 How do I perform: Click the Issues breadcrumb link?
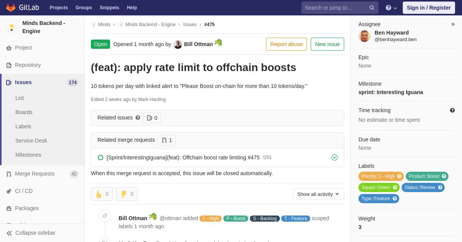point(190,25)
